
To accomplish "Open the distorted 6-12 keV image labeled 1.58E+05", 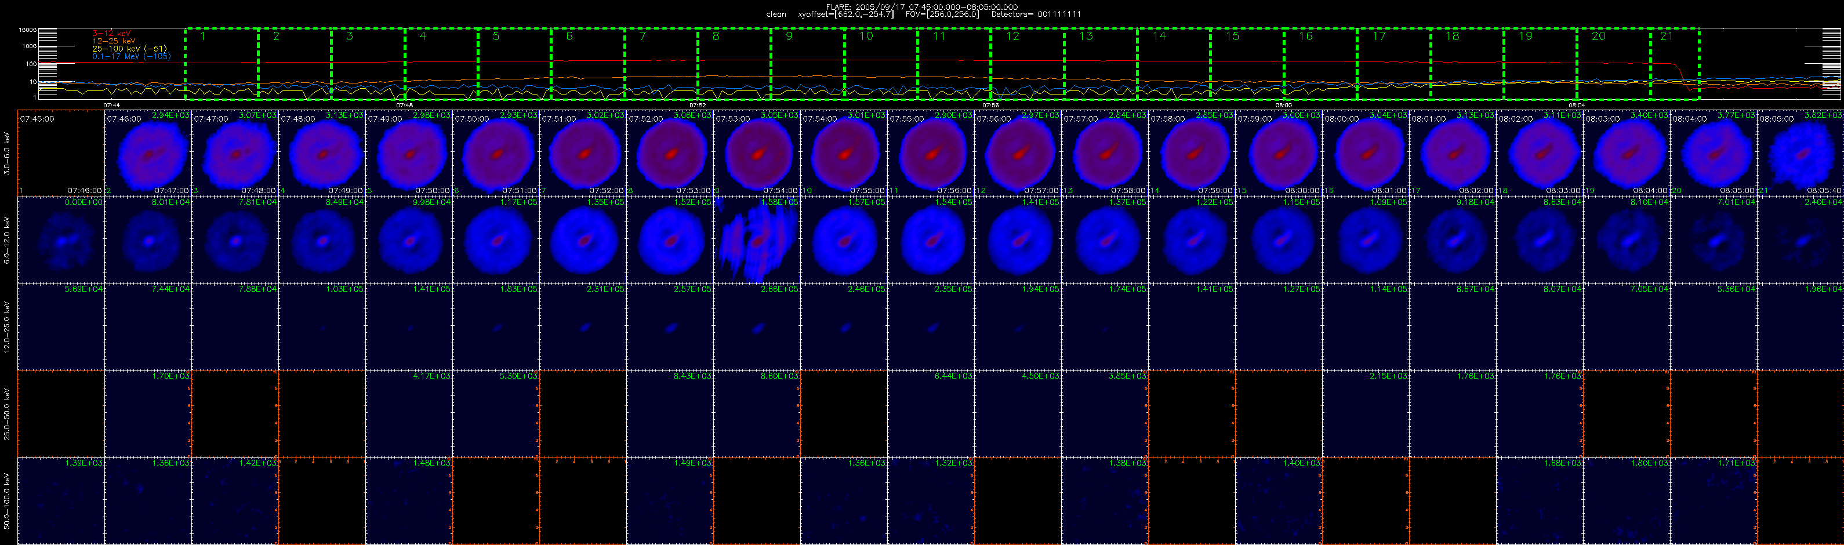I will [x=757, y=240].
